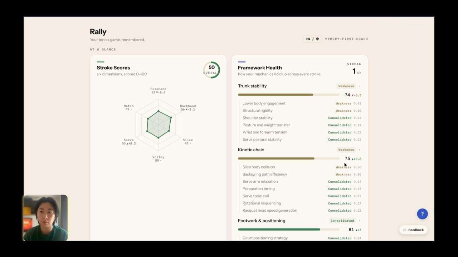Open the blue help question-mark button

pyautogui.click(x=422, y=214)
